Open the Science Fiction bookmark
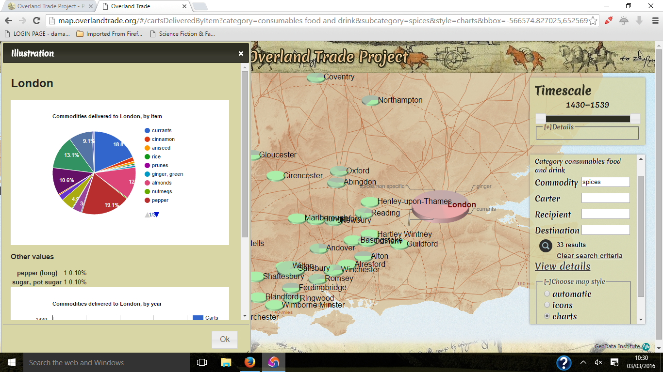663x372 pixels. tap(182, 34)
